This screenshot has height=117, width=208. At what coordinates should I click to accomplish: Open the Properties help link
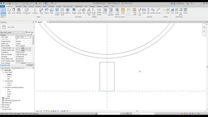tap(5, 65)
